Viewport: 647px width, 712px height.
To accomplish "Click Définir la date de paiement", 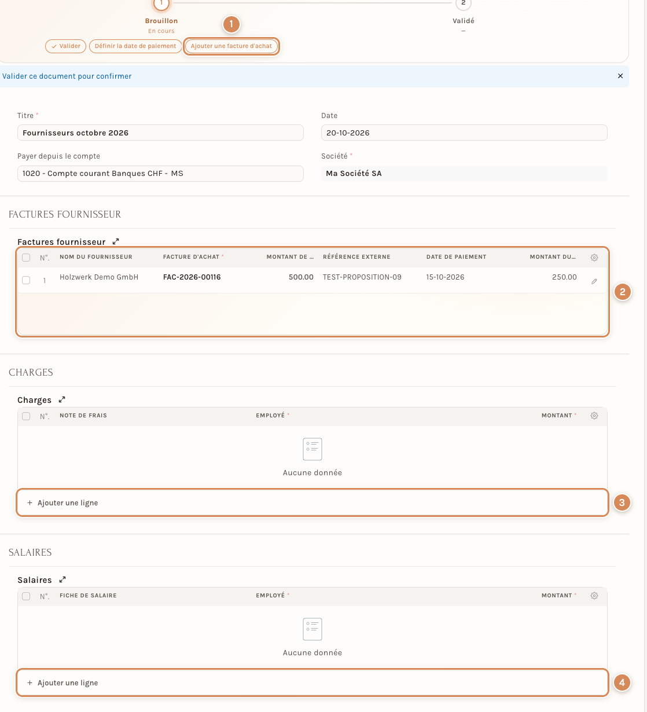I will 135,46.
